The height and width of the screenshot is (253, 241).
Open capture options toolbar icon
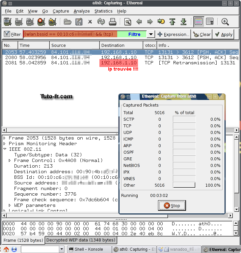coord(19,22)
